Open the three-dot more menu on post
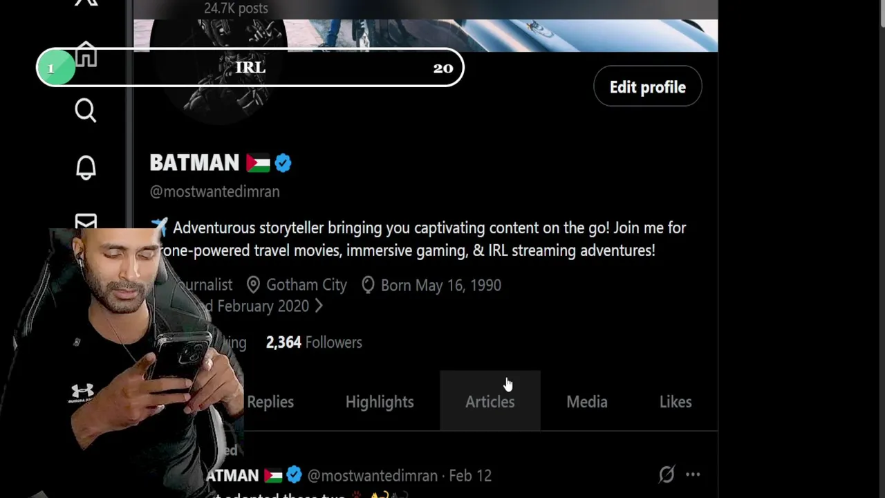This screenshot has width=885, height=498. coord(693,474)
